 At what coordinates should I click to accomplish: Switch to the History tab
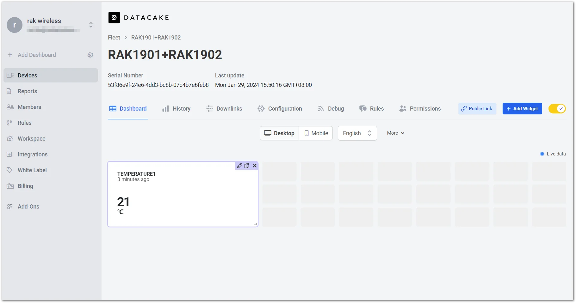(176, 109)
